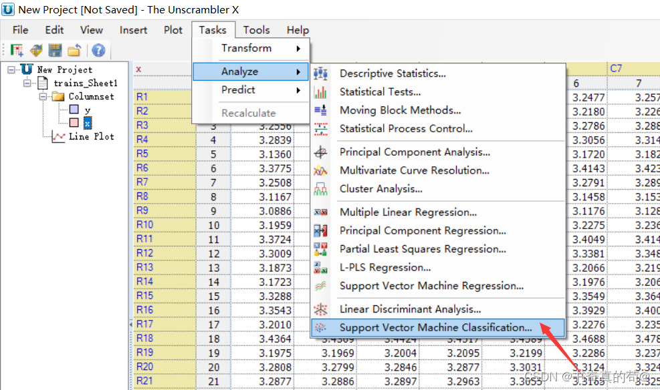Choose Principal Component Analysis
This screenshot has width=660, height=390.
click(x=438, y=152)
